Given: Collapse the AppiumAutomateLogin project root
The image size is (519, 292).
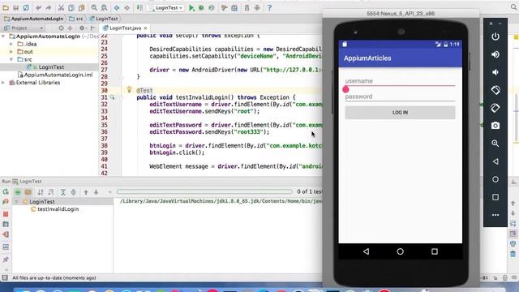Looking at the screenshot, I should [x=3, y=36].
